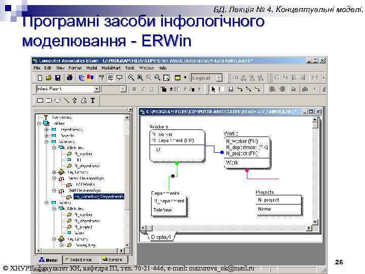The height and width of the screenshot is (274, 365).
Task: Select highlighted Departments relationship tree item
Action: click(x=99, y=197)
